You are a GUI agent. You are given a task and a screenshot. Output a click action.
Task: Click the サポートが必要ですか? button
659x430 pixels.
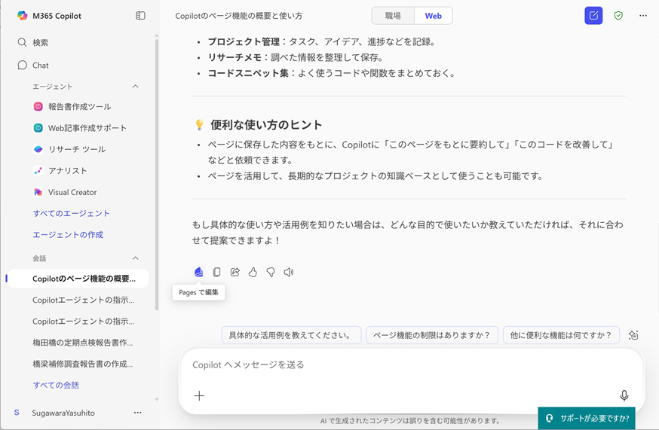click(x=587, y=418)
